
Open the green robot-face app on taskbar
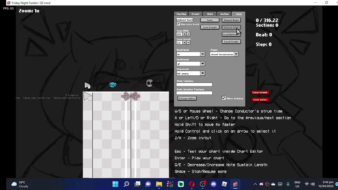click(181, 184)
